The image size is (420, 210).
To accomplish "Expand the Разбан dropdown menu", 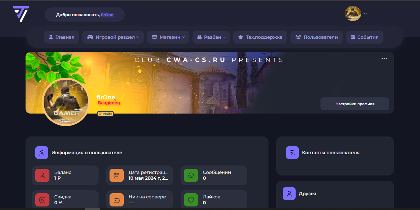I will [x=211, y=37].
